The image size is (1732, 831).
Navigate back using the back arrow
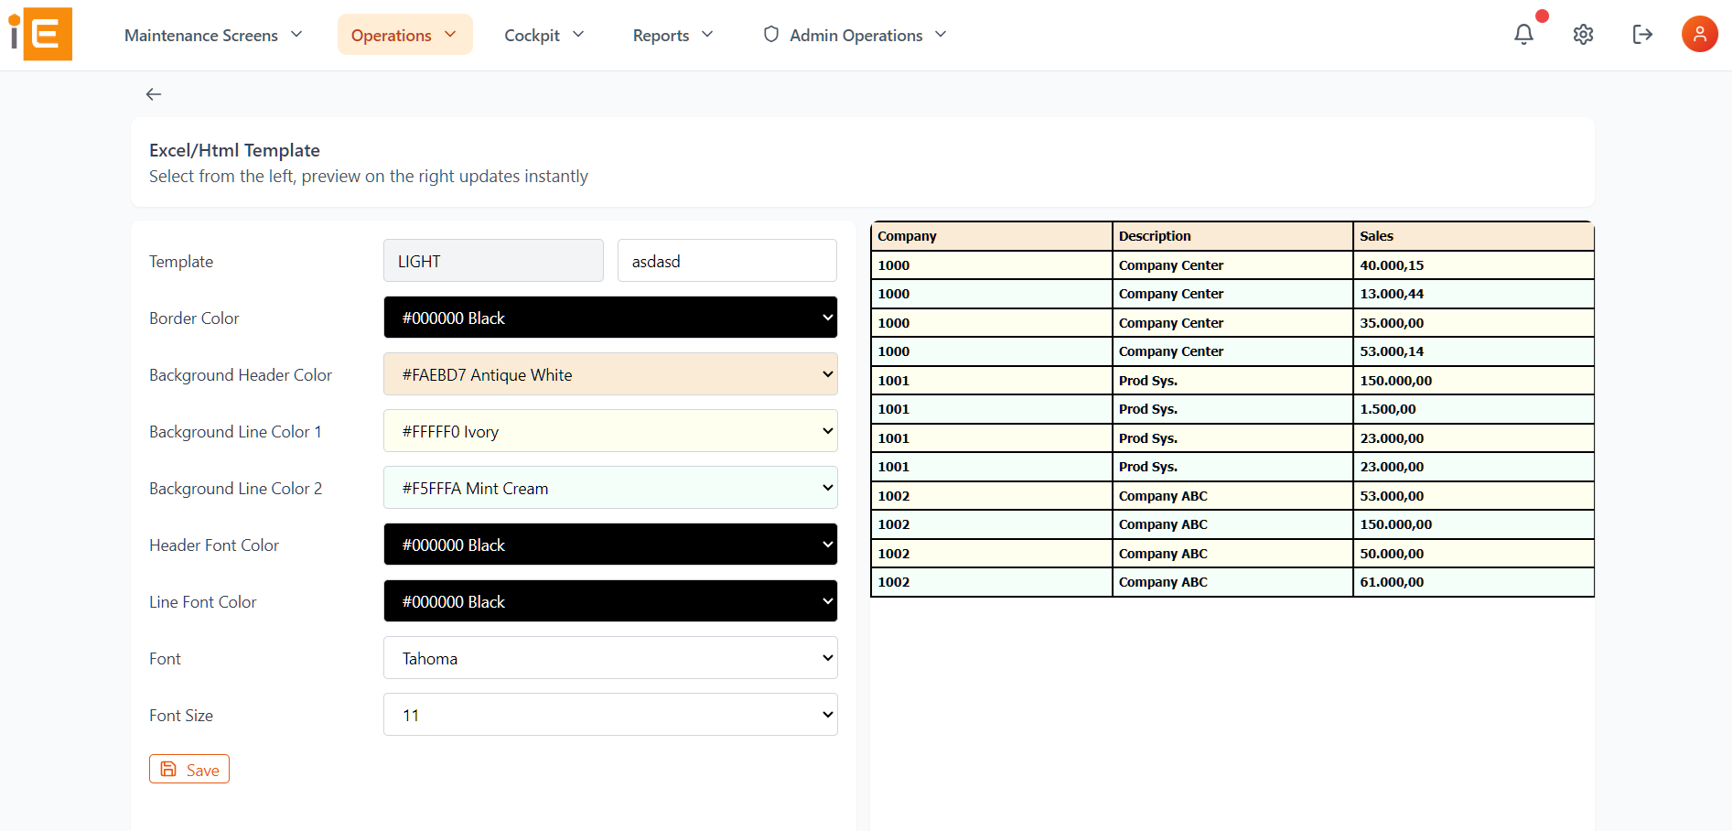[154, 94]
